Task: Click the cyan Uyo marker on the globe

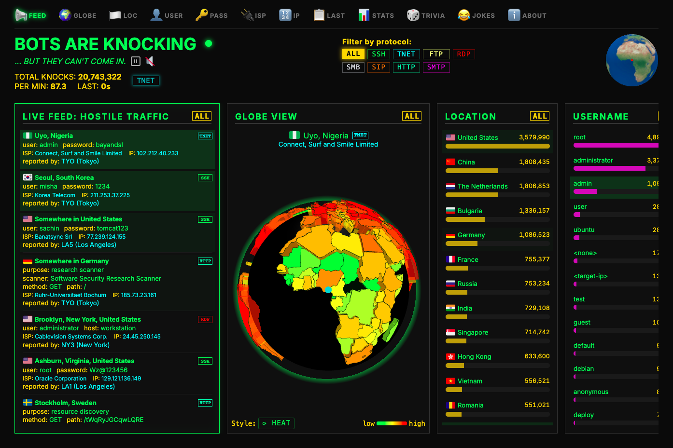Action: tap(328, 290)
